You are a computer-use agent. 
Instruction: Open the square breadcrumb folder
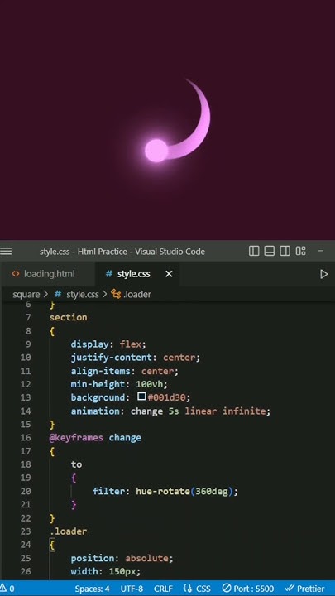(26, 294)
